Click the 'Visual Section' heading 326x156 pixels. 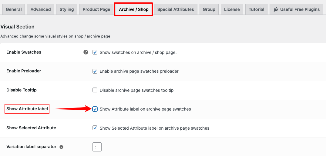coord(18,27)
